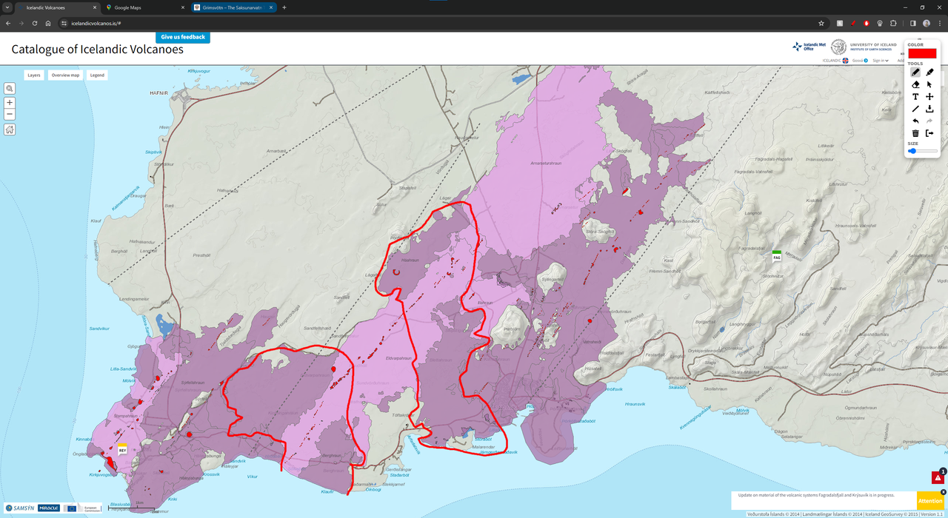Viewport: 948px width, 518px height.
Task: Select the highlighter tool
Action: tap(929, 73)
